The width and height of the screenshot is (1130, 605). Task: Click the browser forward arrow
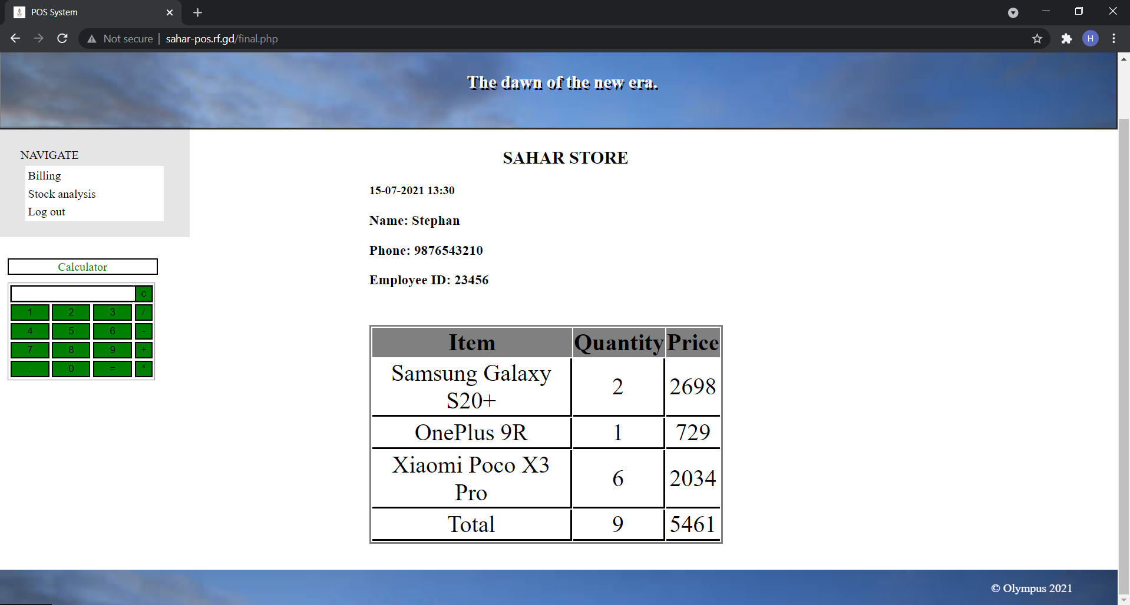tap(39, 38)
